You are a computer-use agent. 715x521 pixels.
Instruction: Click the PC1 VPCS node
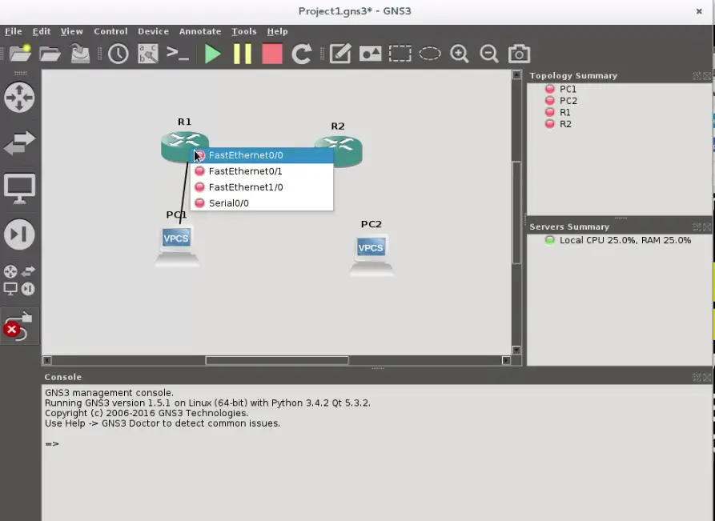[176, 245]
